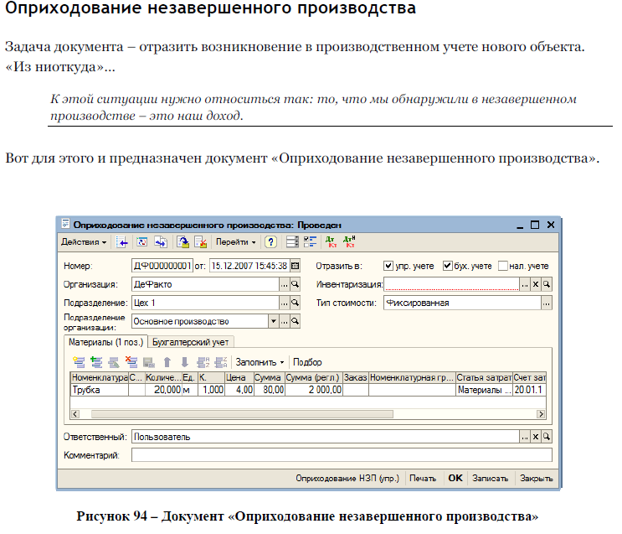Click the magnifier icon for Организация
The width and height of the screenshot is (622, 534).
[x=296, y=284]
